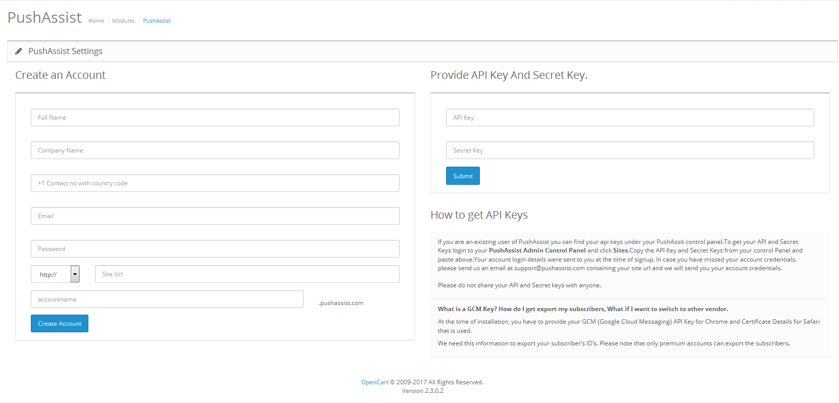Click the dropdown arrow next to http://
The width and height of the screenshot is (839, 403).
(x=75, y=274)
